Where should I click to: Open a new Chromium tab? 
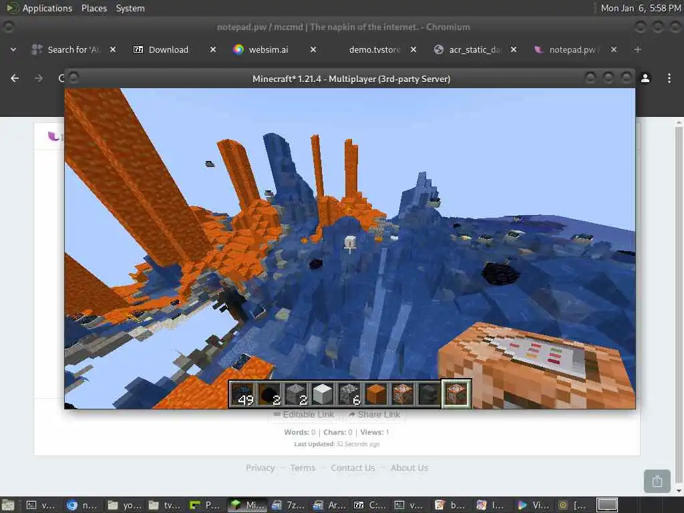638,49
